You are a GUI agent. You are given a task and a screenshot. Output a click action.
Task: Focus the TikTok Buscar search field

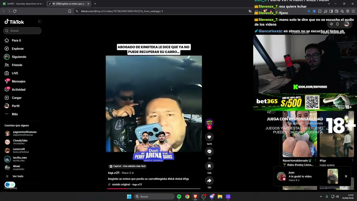pyautogui.click(x=23, y=31)
